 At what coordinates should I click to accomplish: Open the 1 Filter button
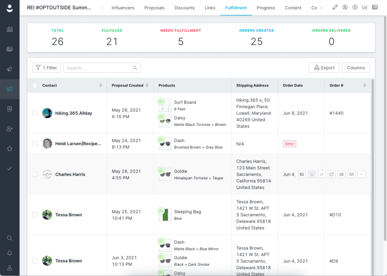(x=46, y=68)
